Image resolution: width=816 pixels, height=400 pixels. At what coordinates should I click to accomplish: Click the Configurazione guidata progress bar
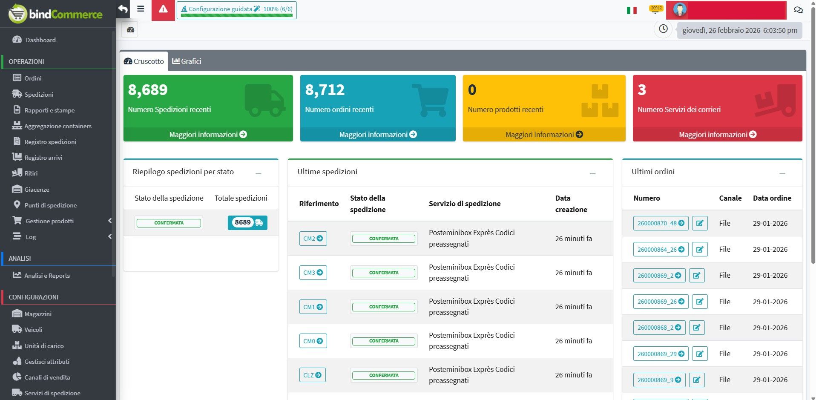coord(236,10)
